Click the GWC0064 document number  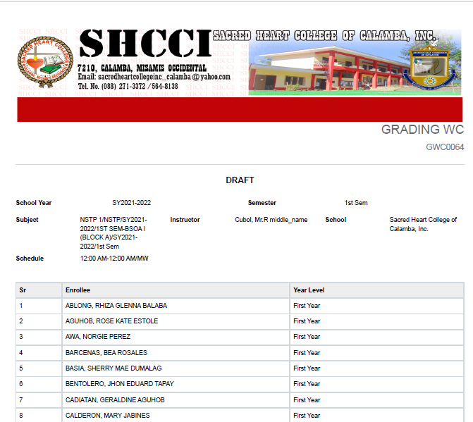(444, 147)
